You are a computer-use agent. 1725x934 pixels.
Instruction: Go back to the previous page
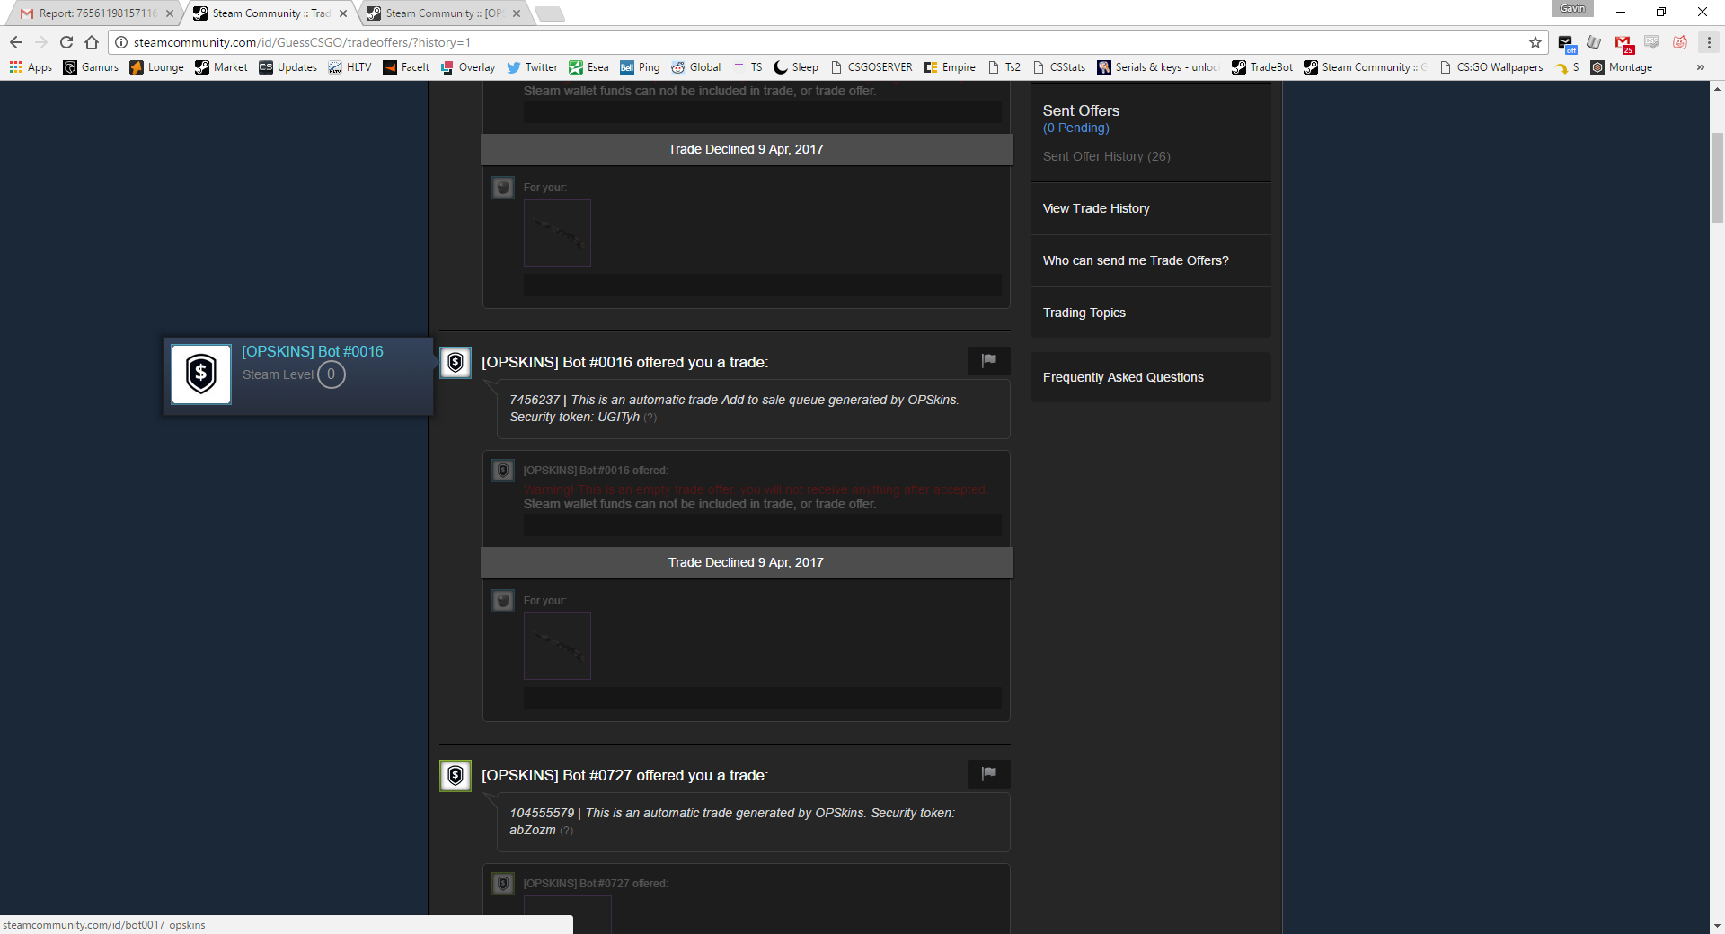(16, 42)
